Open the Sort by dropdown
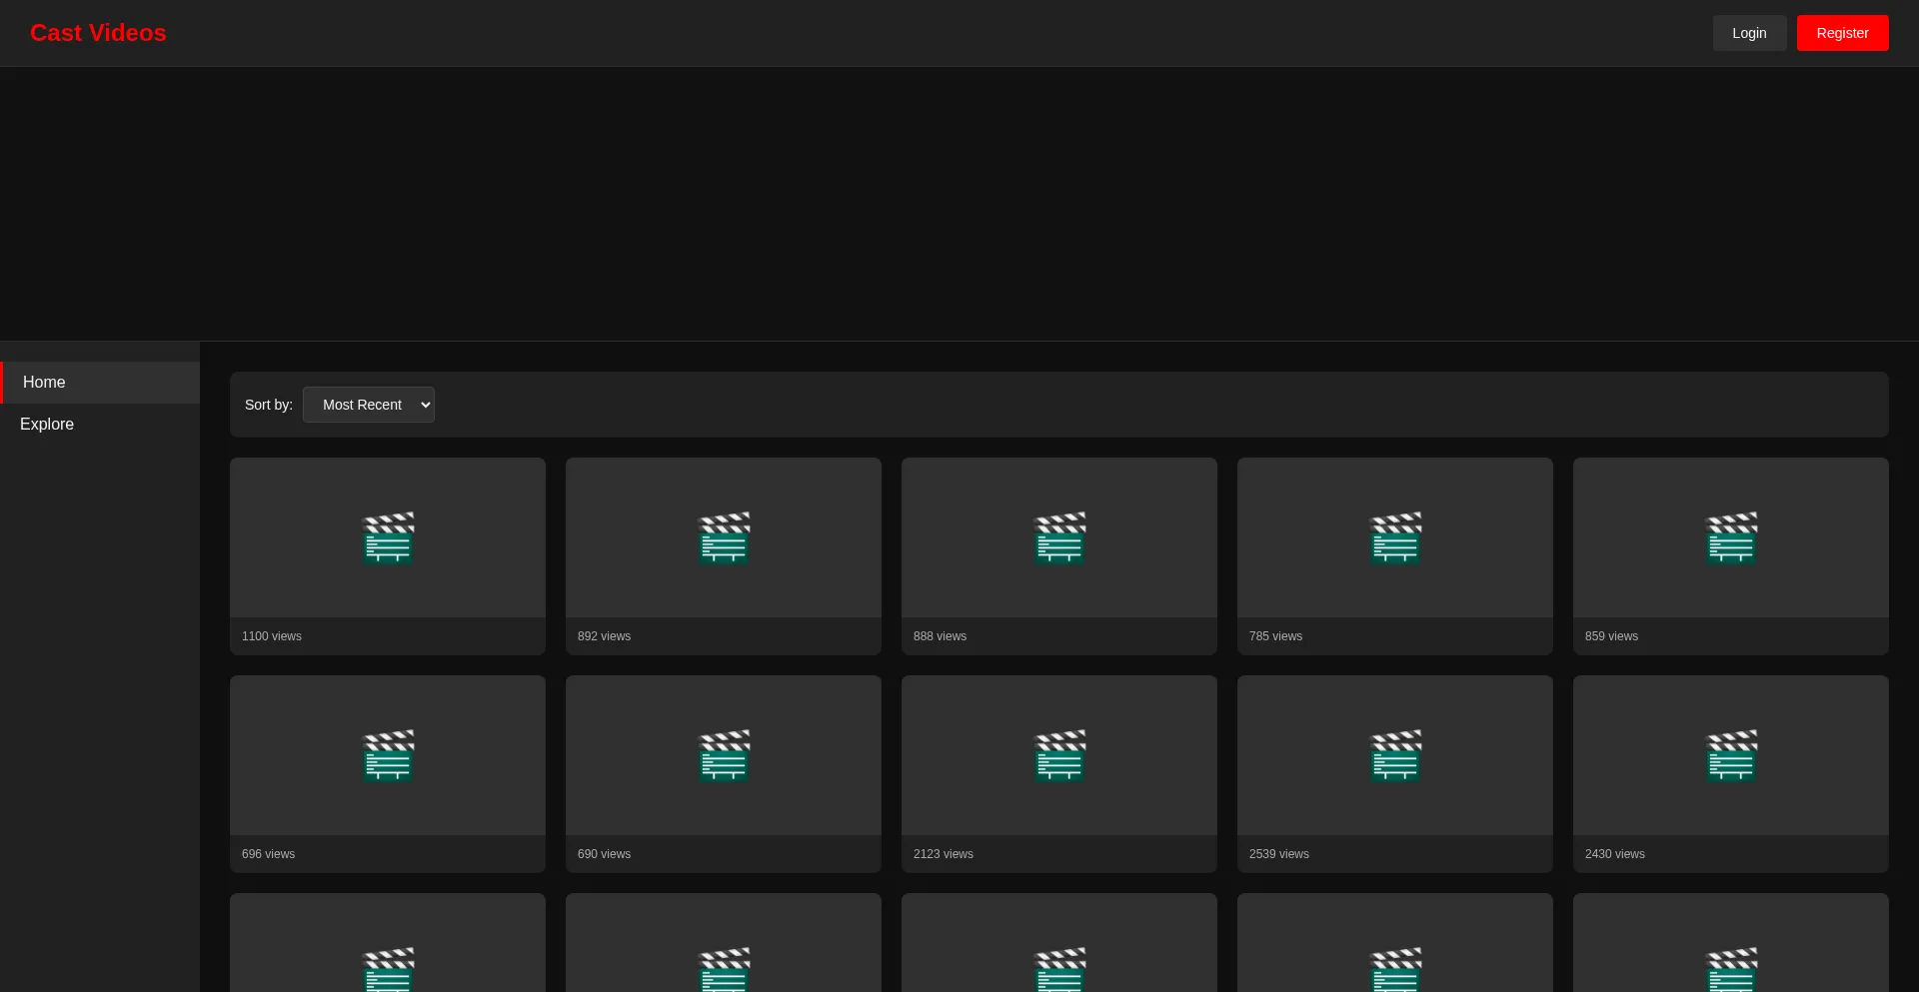Viewport: 1919px width, 992px height. click(x=369, y=405)
